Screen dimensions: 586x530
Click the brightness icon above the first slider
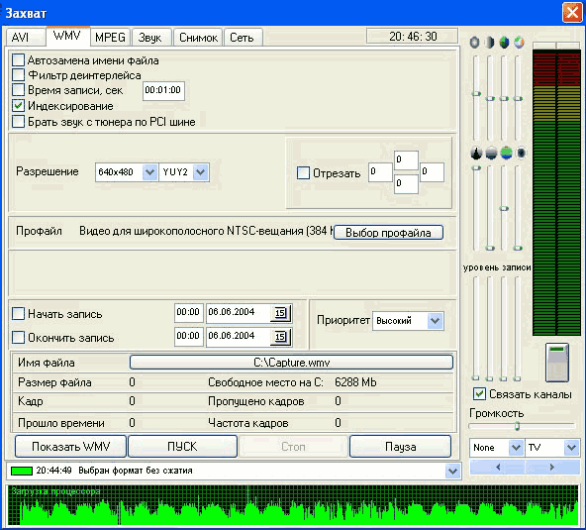pos(474,43)
